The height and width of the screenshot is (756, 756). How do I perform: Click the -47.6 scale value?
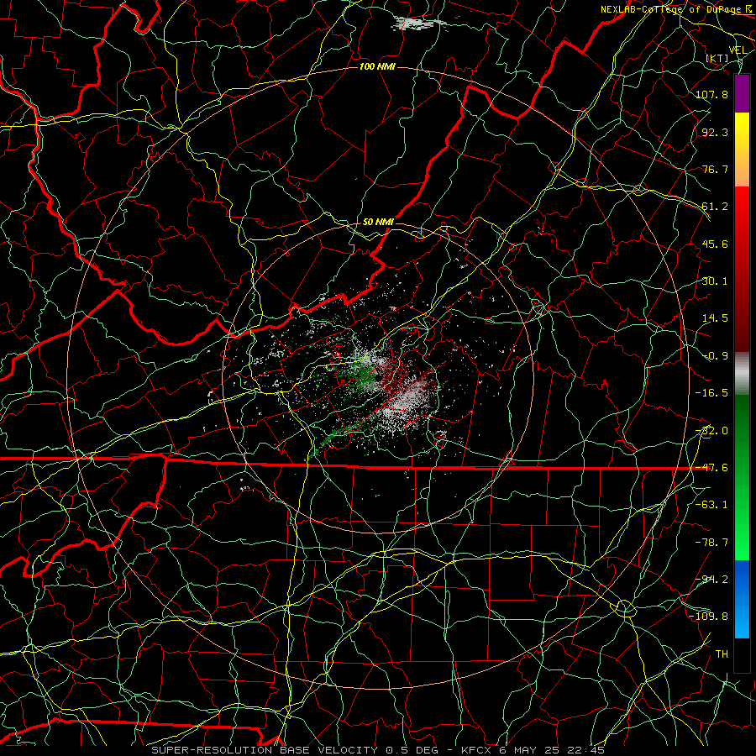(x=711, y=468)
